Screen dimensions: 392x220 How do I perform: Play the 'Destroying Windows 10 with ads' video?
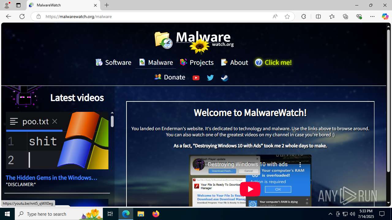pos(250,189)
